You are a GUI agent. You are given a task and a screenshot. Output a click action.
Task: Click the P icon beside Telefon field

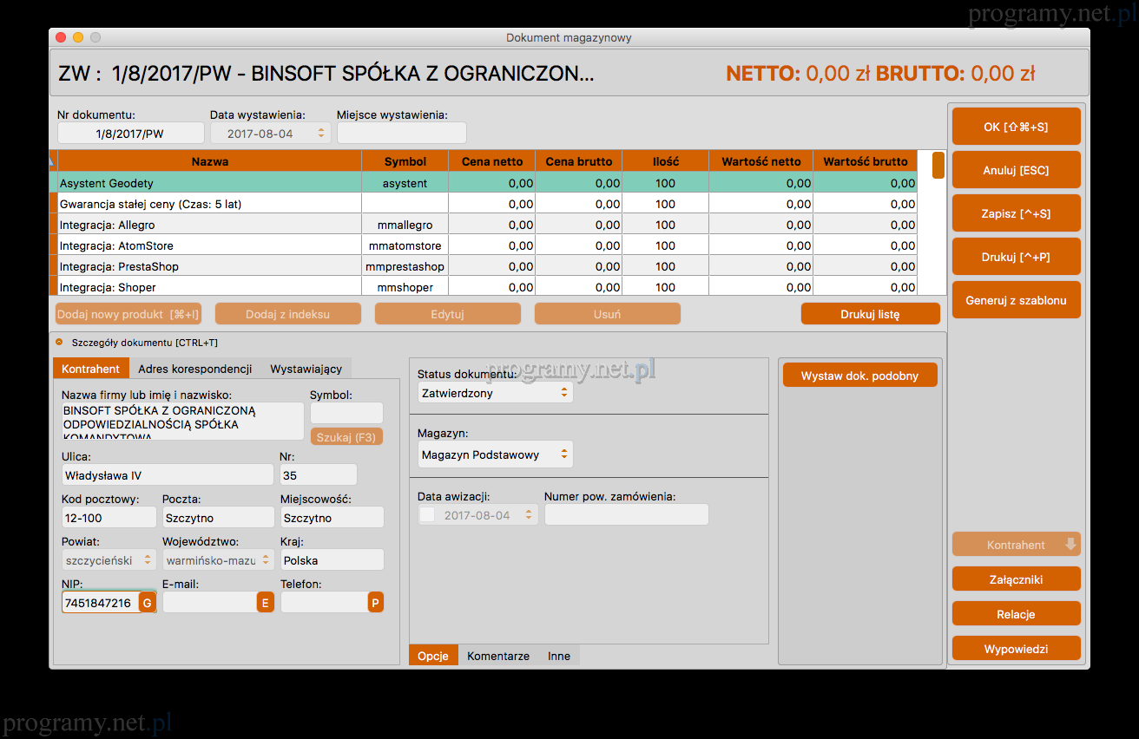point(375,603)
